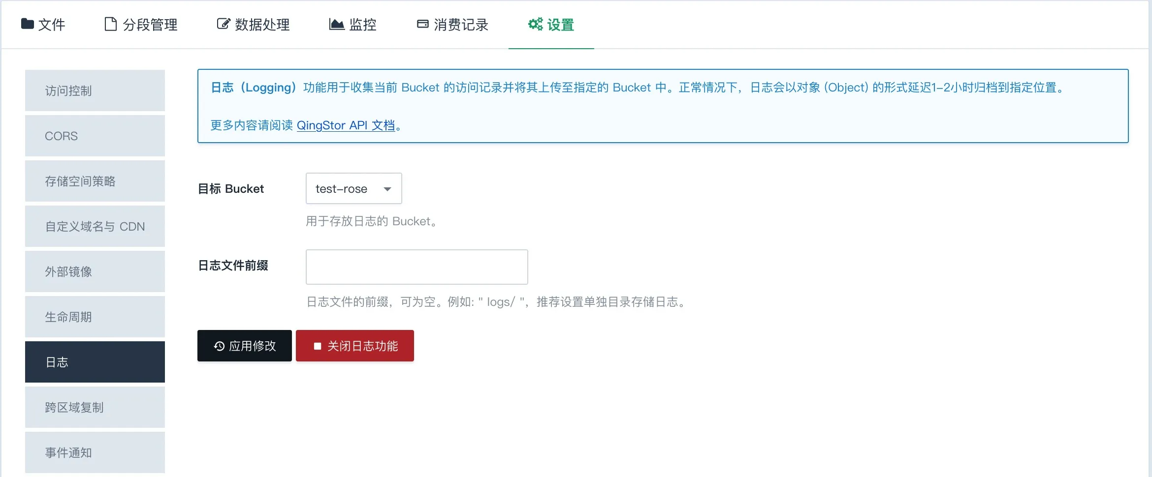Click the edit icon beside 数据处理
The height and width of the screenshot is (477, 1152).
(223, 24)
